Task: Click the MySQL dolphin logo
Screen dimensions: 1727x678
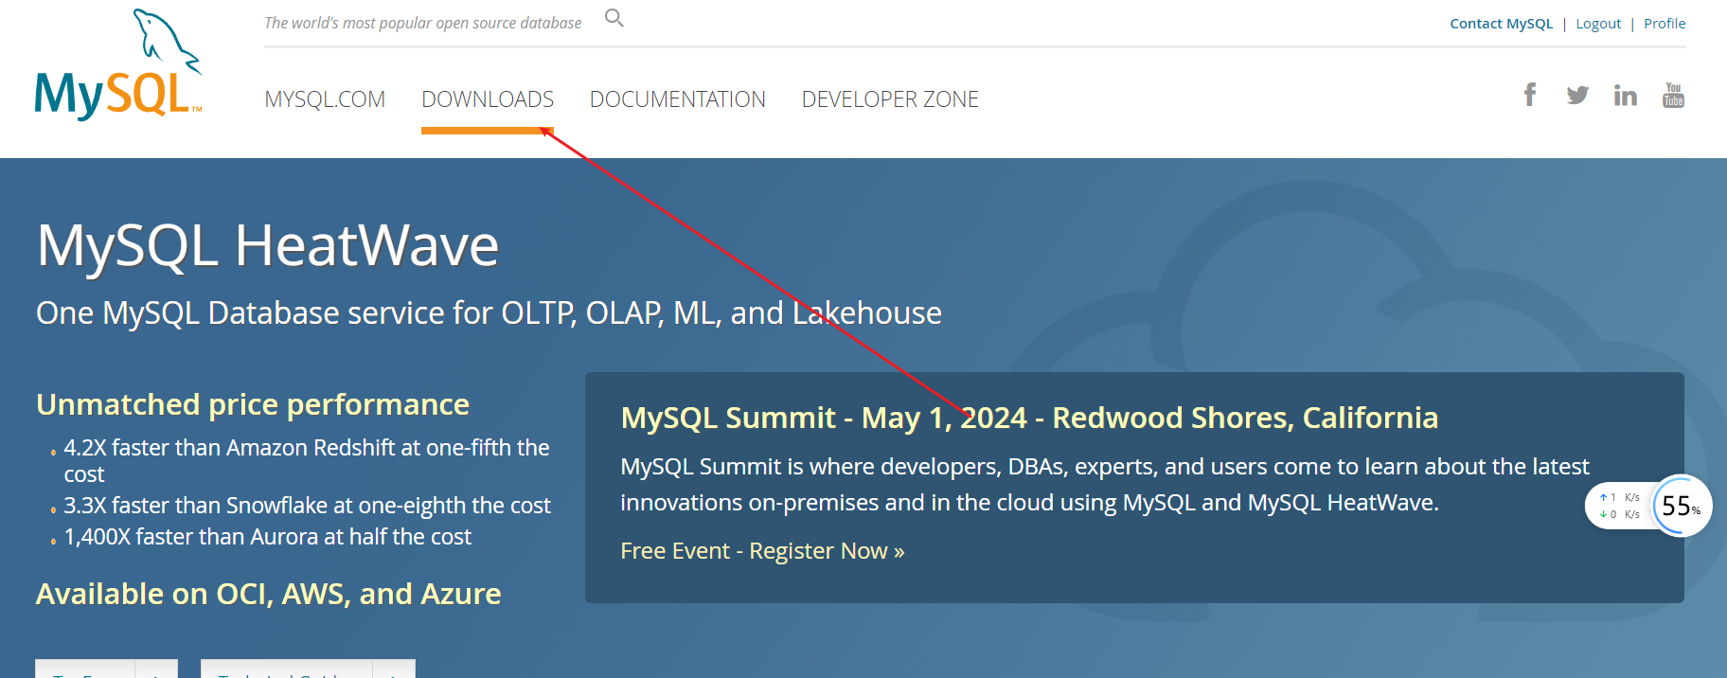Action: tap(118, 65)
